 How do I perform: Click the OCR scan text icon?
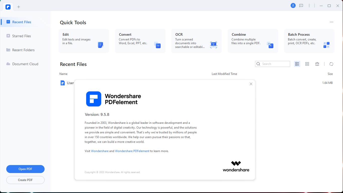tap(213, 45)
